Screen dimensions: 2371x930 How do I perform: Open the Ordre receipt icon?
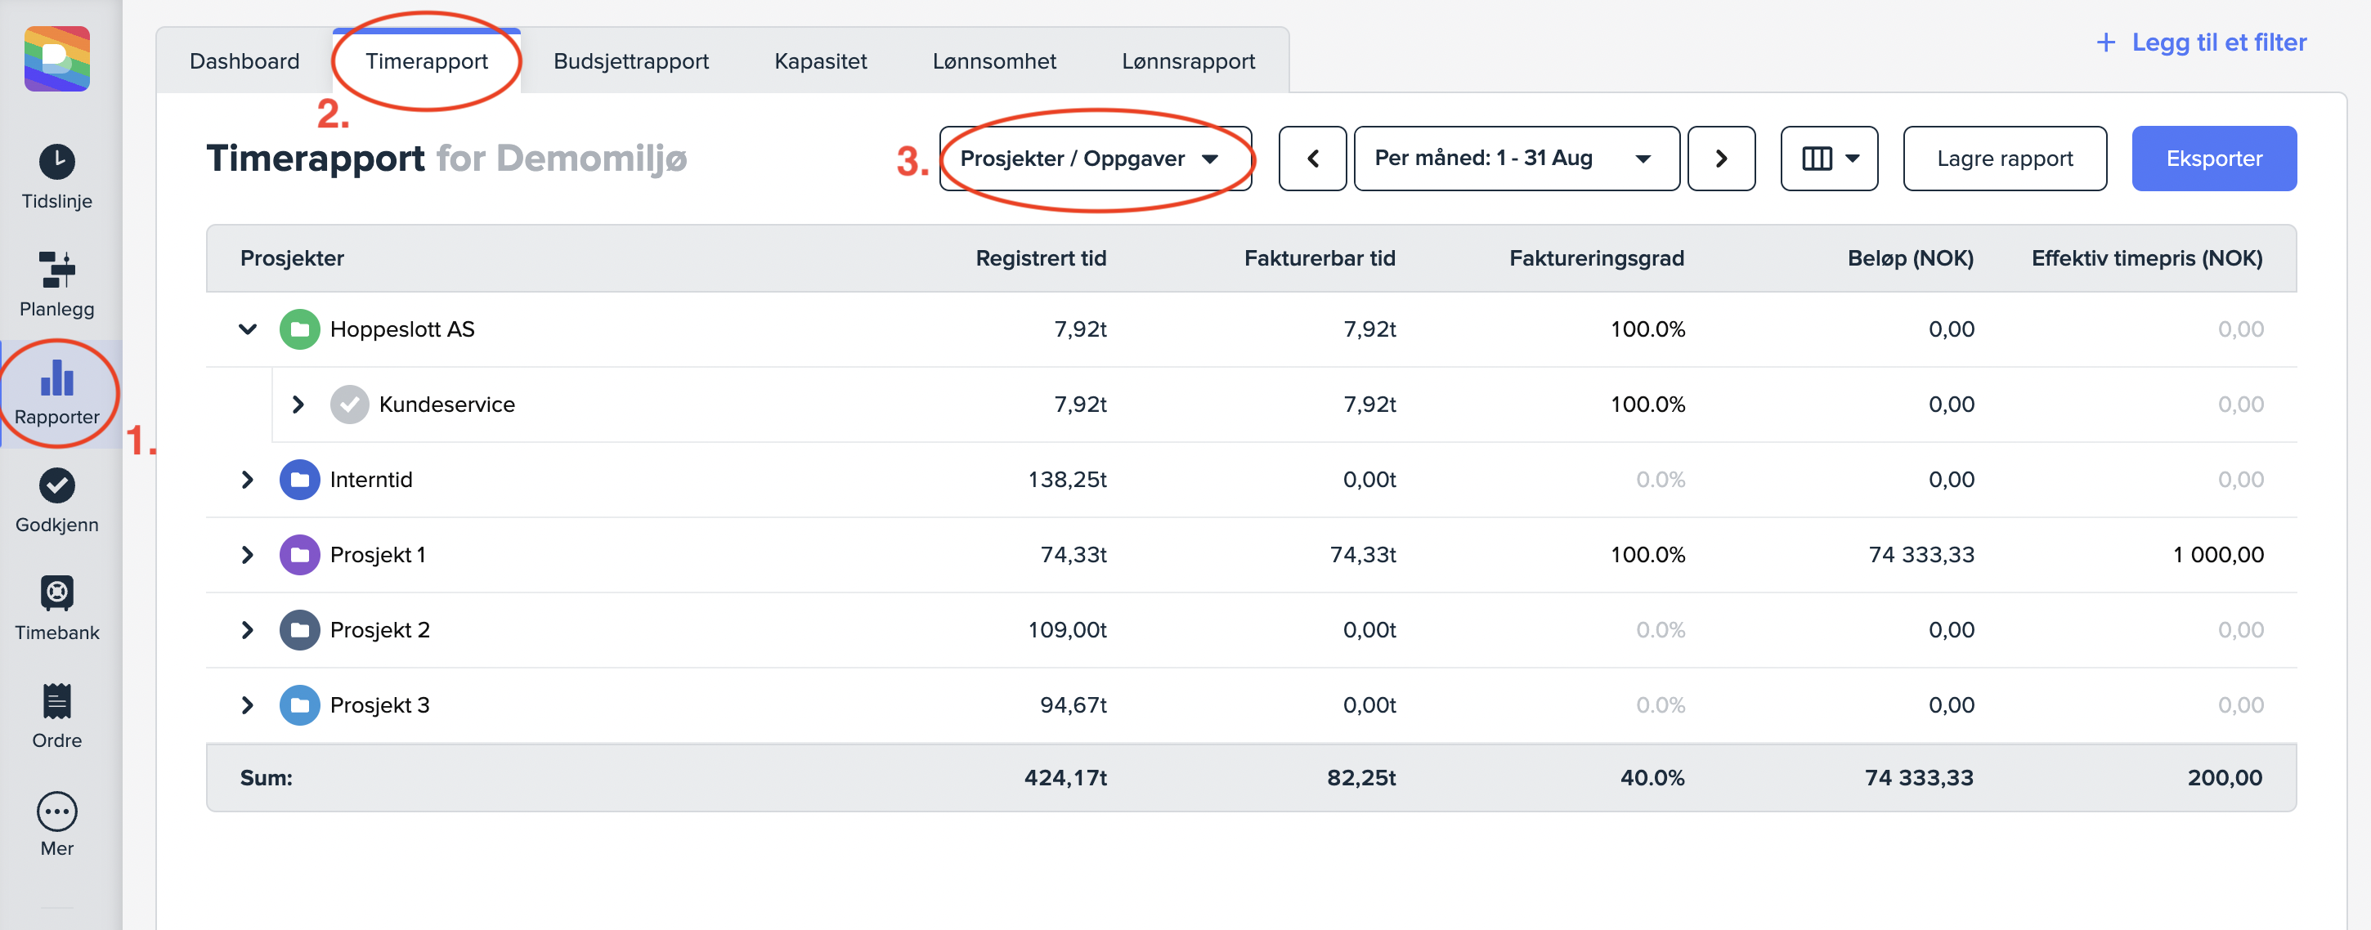57,701
